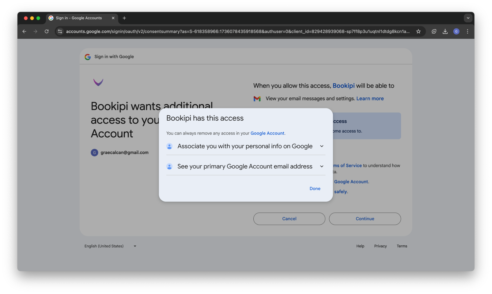Click the person icon beside personal info permission
The image size is (492, 294).
point(169,146)
